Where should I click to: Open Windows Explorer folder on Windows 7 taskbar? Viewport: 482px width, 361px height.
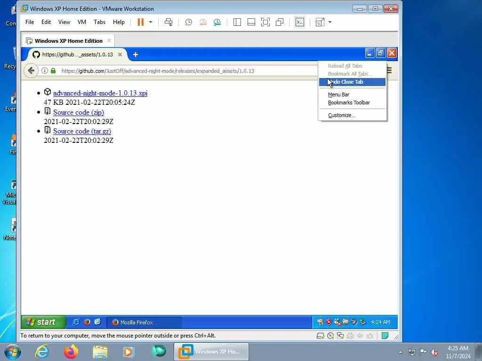coord(100,352)
